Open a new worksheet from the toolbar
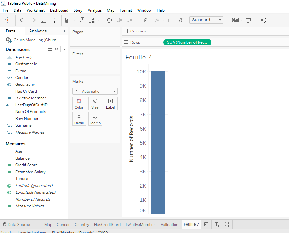The width and height of the screenshot is (289, 233). [x=68, y=20]
